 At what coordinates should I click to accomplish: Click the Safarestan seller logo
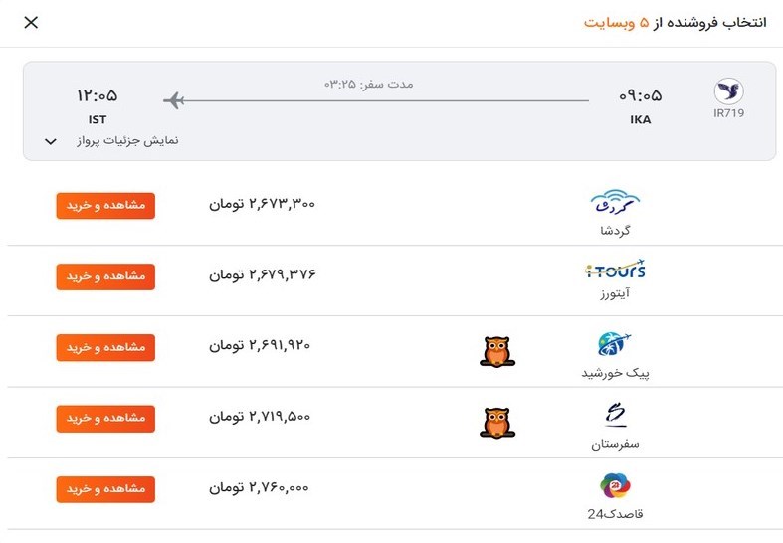pyautogui.click(x=615, y=415)
